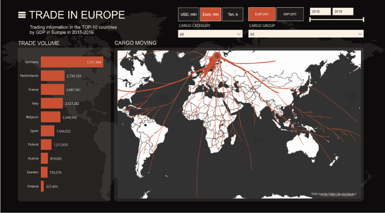This screenshot has width=385, height=213.
Task: Select the Netherlands bar in the chart
Action: click(52, 76)
